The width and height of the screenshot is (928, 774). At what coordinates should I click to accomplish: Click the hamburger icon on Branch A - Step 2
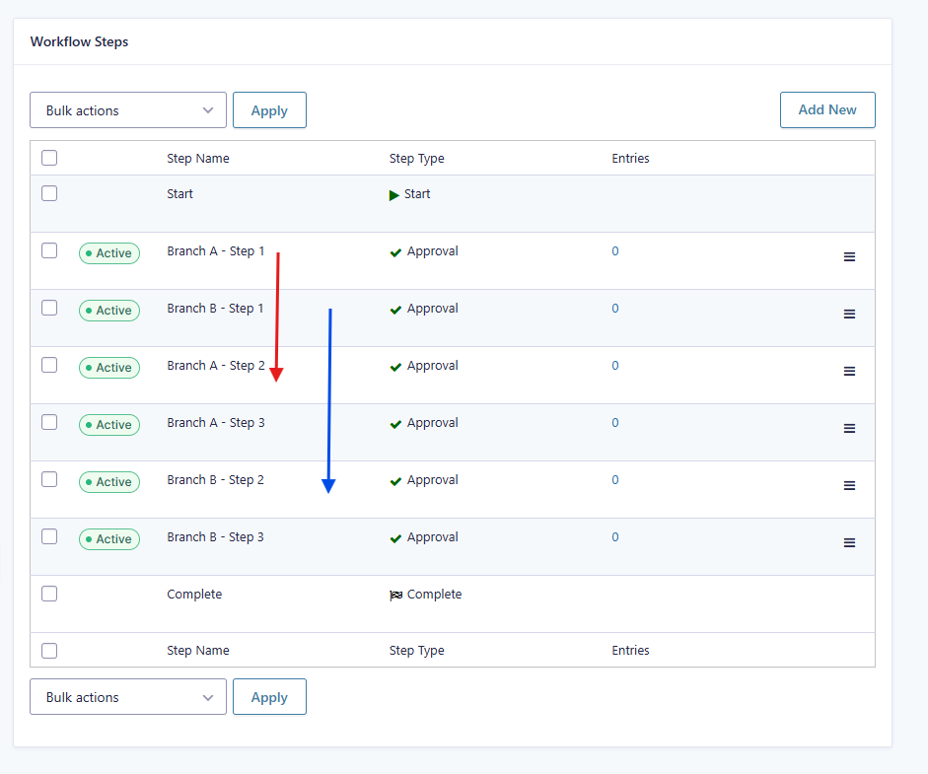[849, 371]
